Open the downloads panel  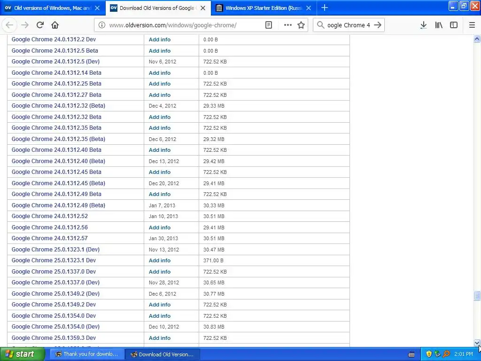pyautogui.click(x=424, y=25)
